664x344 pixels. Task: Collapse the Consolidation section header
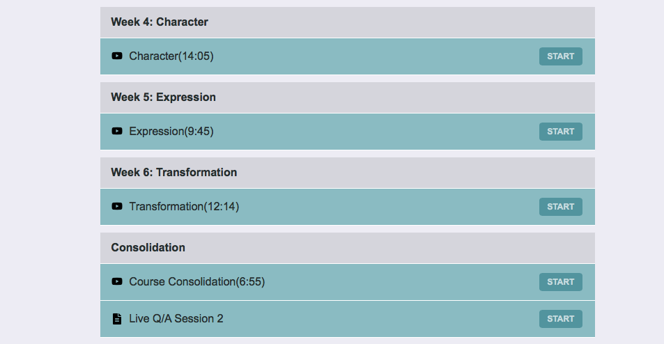point(347,248)
